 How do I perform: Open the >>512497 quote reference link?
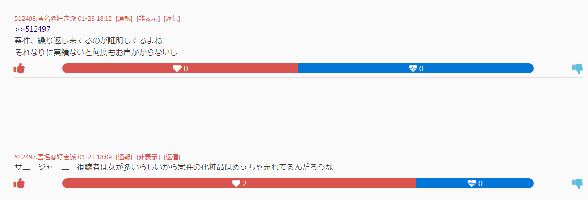[33, 29]
